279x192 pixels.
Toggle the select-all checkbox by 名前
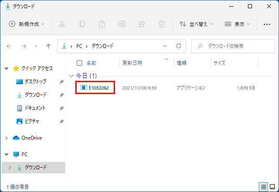[79, 63]
